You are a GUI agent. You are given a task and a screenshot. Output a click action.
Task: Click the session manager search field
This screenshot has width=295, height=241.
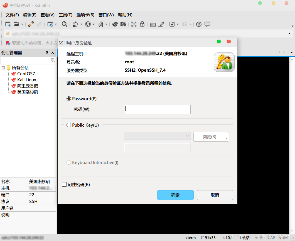pyautogui.click(x=25, y=60)
